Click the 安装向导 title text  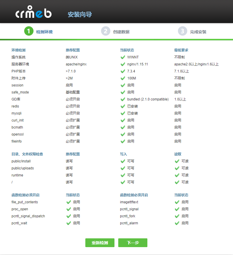point(80,15)
